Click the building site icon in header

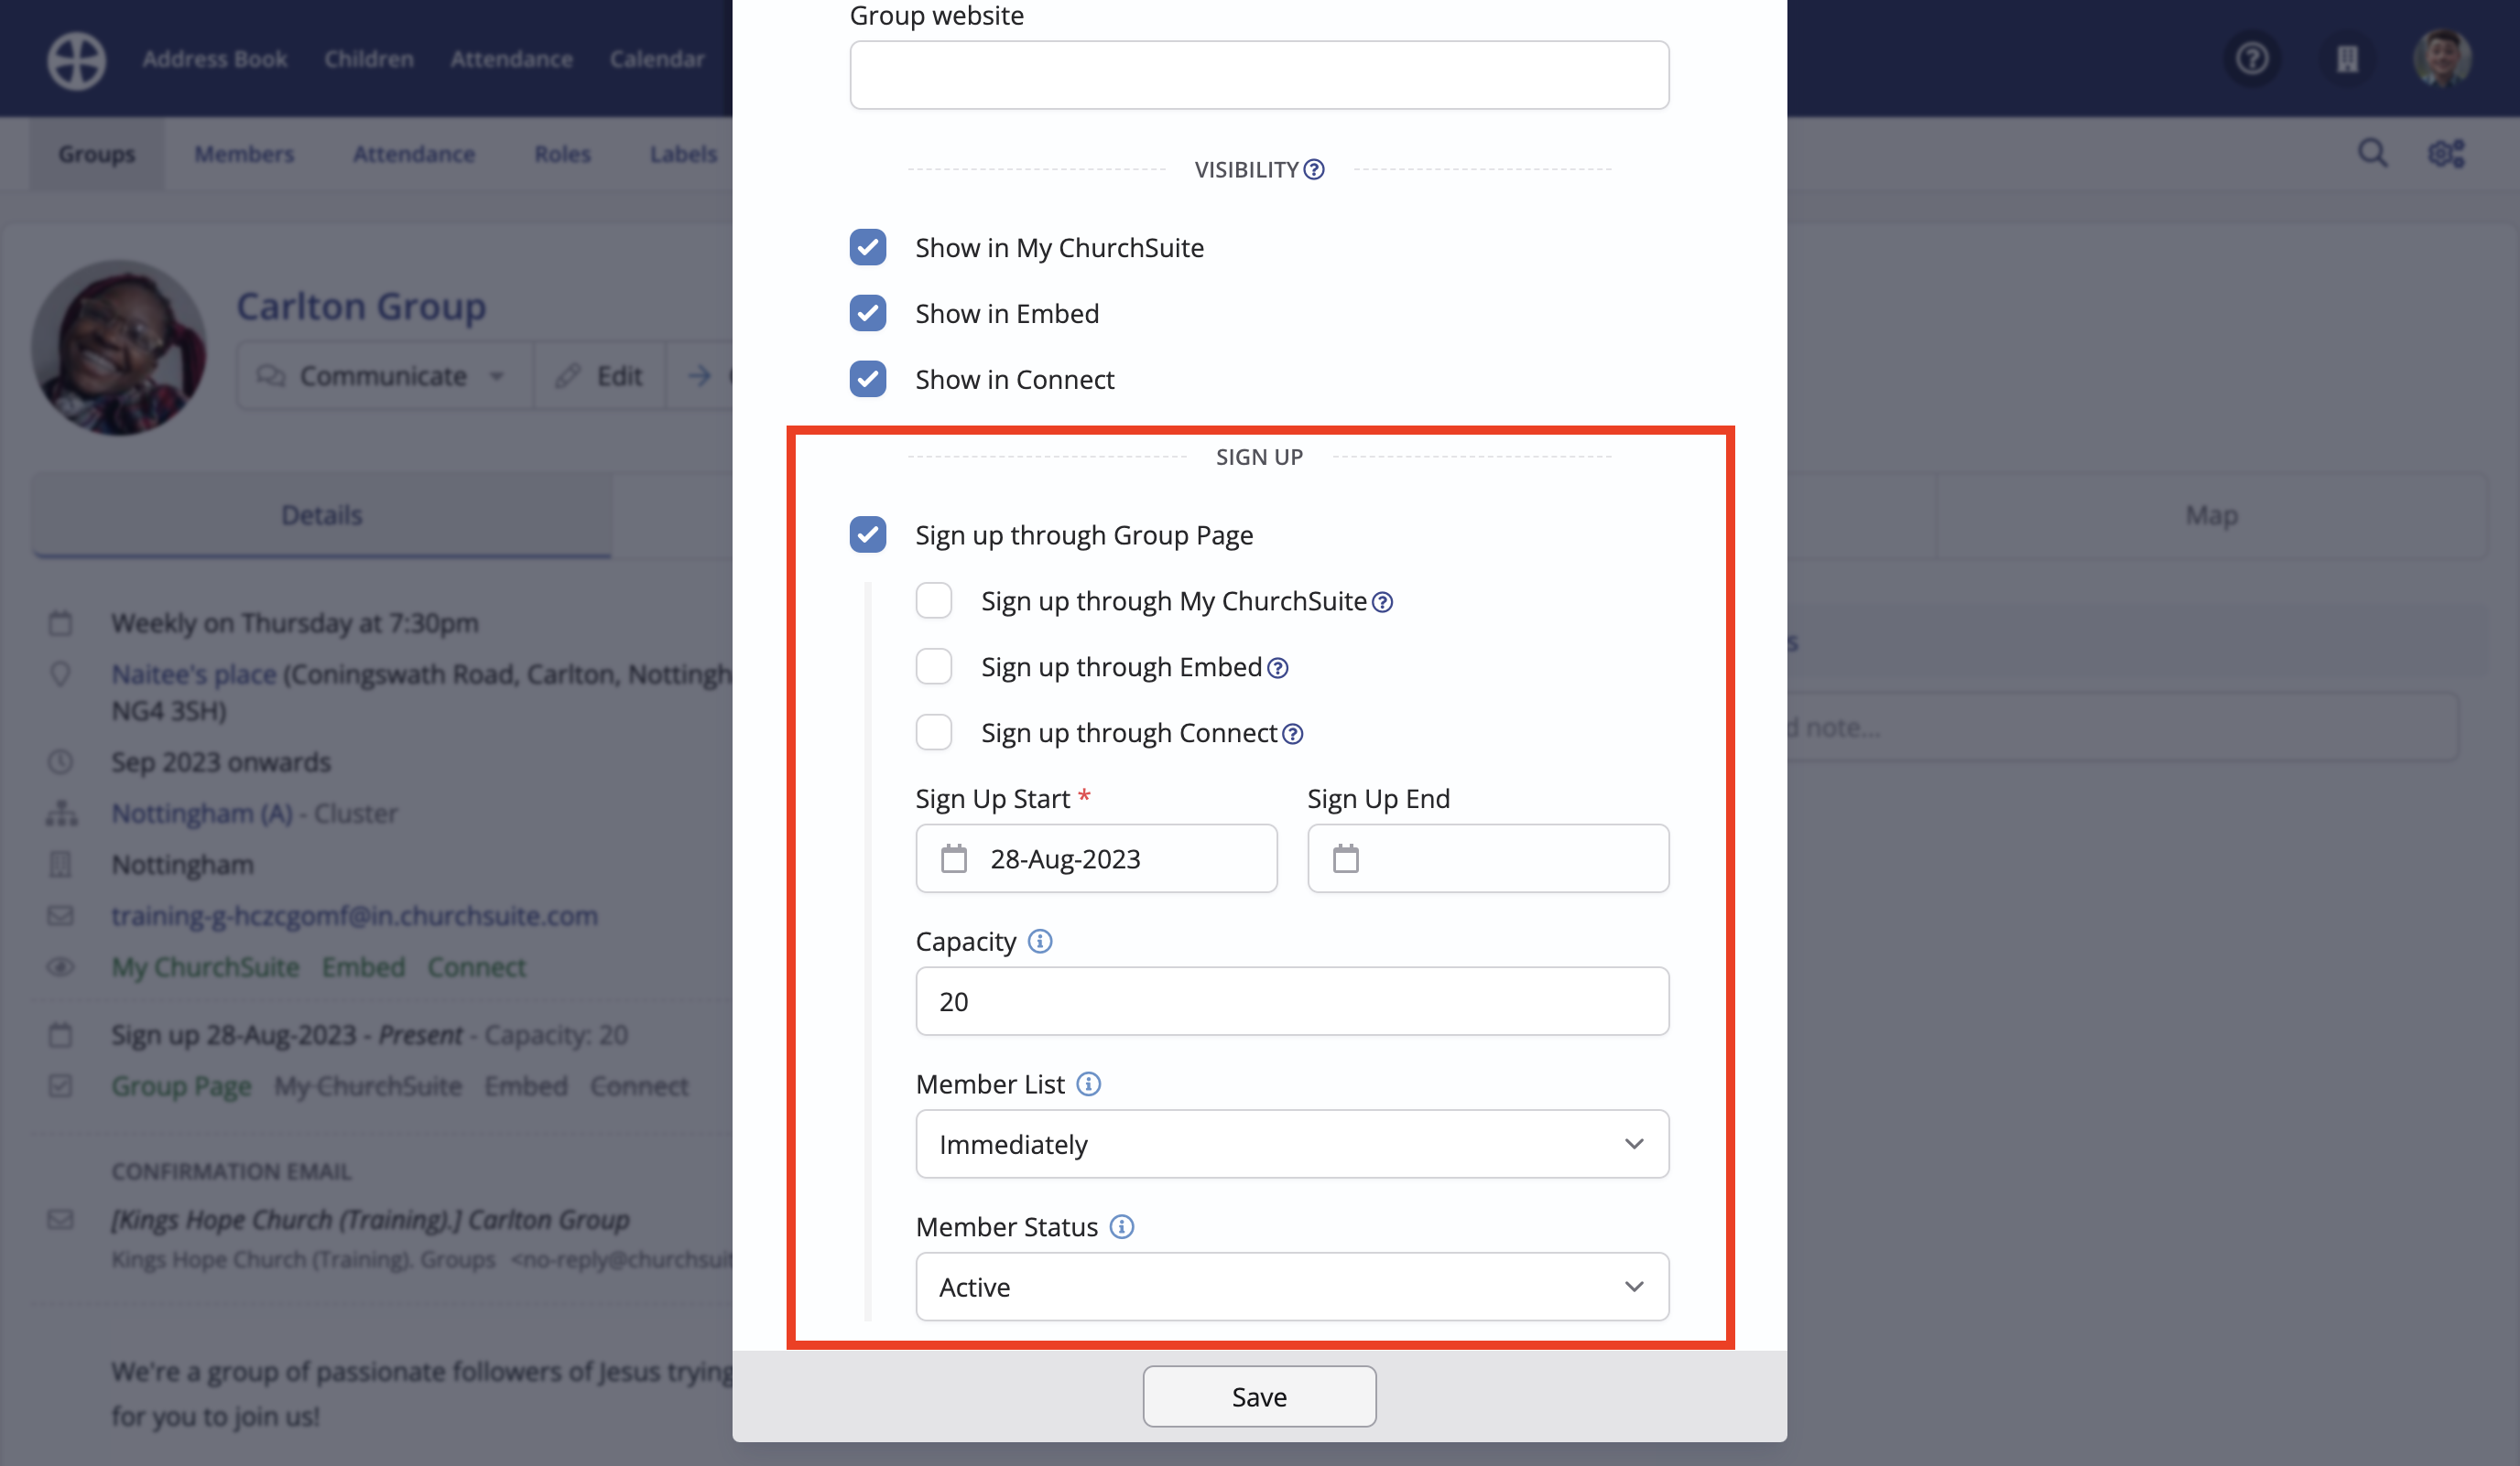pyautogui.click(x=2347, y=59)
